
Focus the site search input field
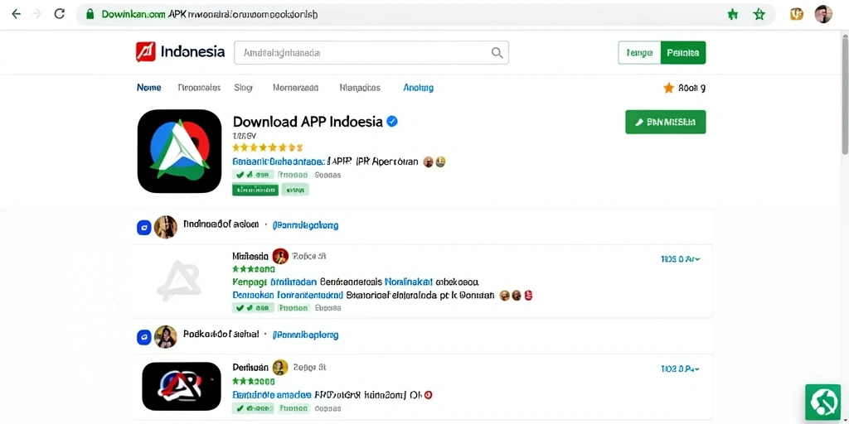371,53
